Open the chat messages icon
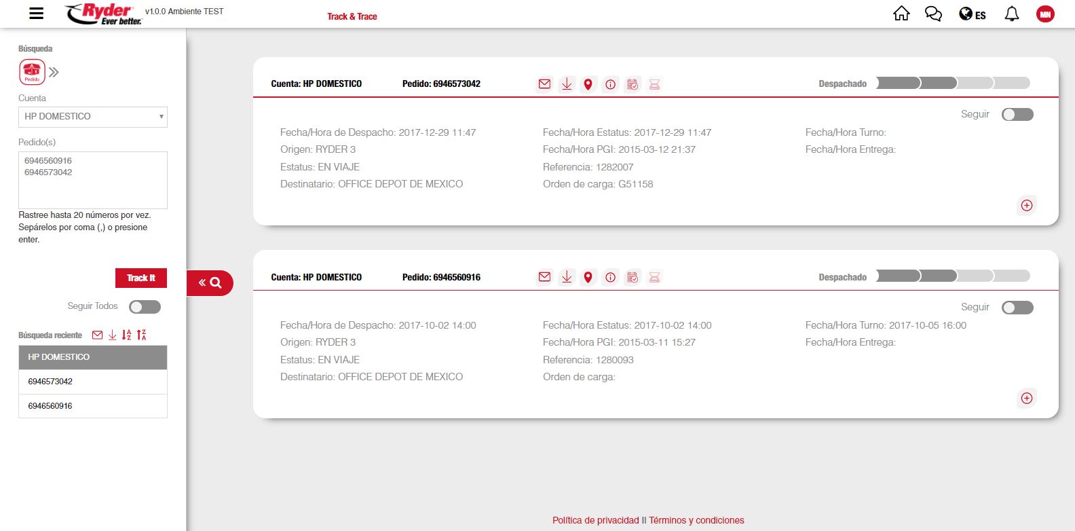The height and width of the screenshot is (531, 1075). (933, 14)
